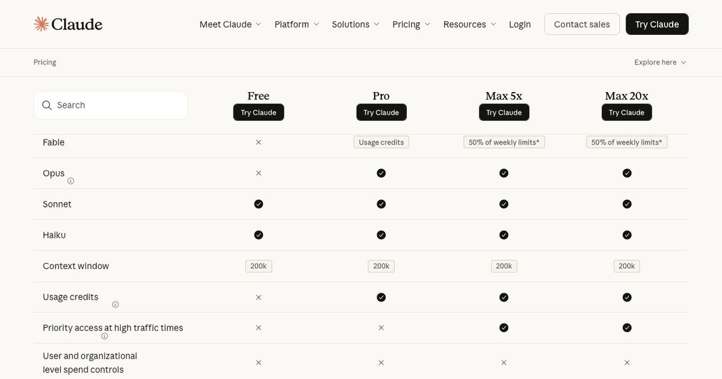Click the Sonnet checkmark in Pro column

click(x=381, y=204)
